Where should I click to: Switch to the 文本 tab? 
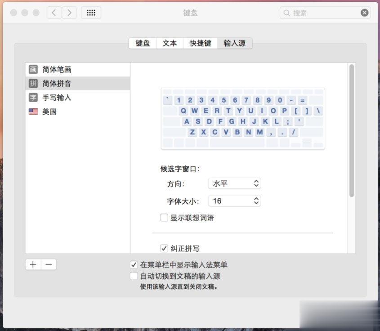(170, 43)
